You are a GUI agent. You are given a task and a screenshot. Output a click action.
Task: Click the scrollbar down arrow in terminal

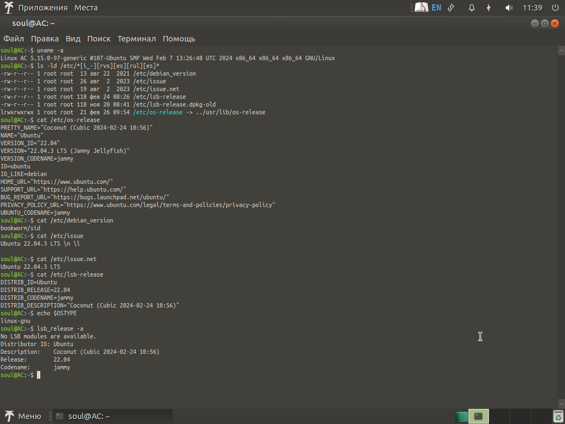561,404
